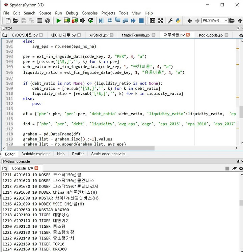Maximize current pane toolbar icon
The image size is (243, 252).
[153, 21]
